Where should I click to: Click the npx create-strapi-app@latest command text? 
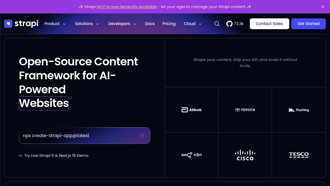(x=56, y=136)
